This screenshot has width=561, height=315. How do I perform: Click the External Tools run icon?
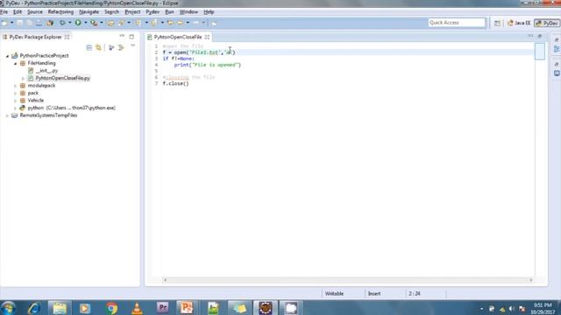tap(94, 23)
